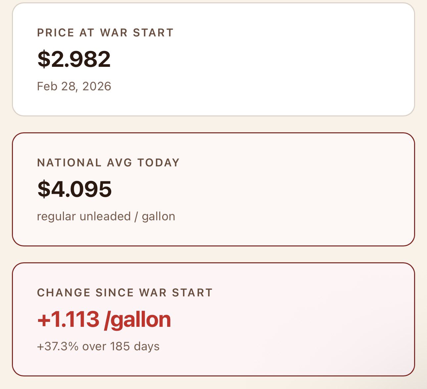Viewport: 427px width, 389px height.
Task: Select the $2.982 price value
Action: pos(74,59)
